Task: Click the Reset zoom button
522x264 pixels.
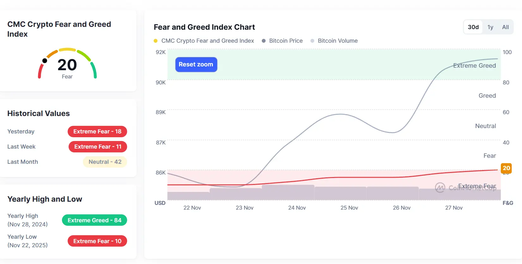Action: point(196,64)
